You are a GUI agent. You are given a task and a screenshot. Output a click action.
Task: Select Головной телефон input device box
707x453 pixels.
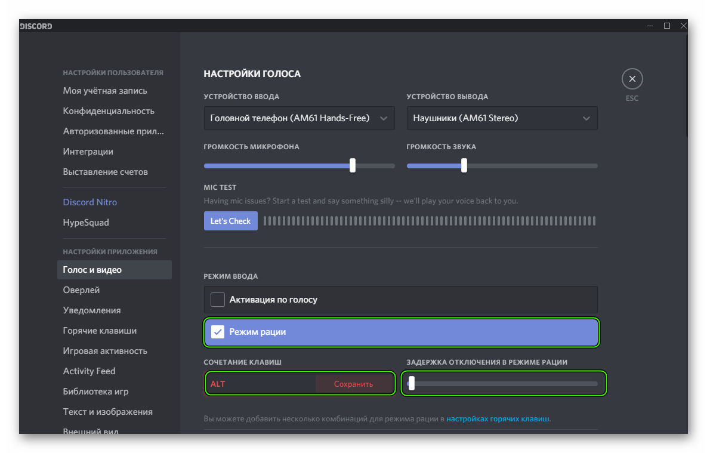[300, 118]
